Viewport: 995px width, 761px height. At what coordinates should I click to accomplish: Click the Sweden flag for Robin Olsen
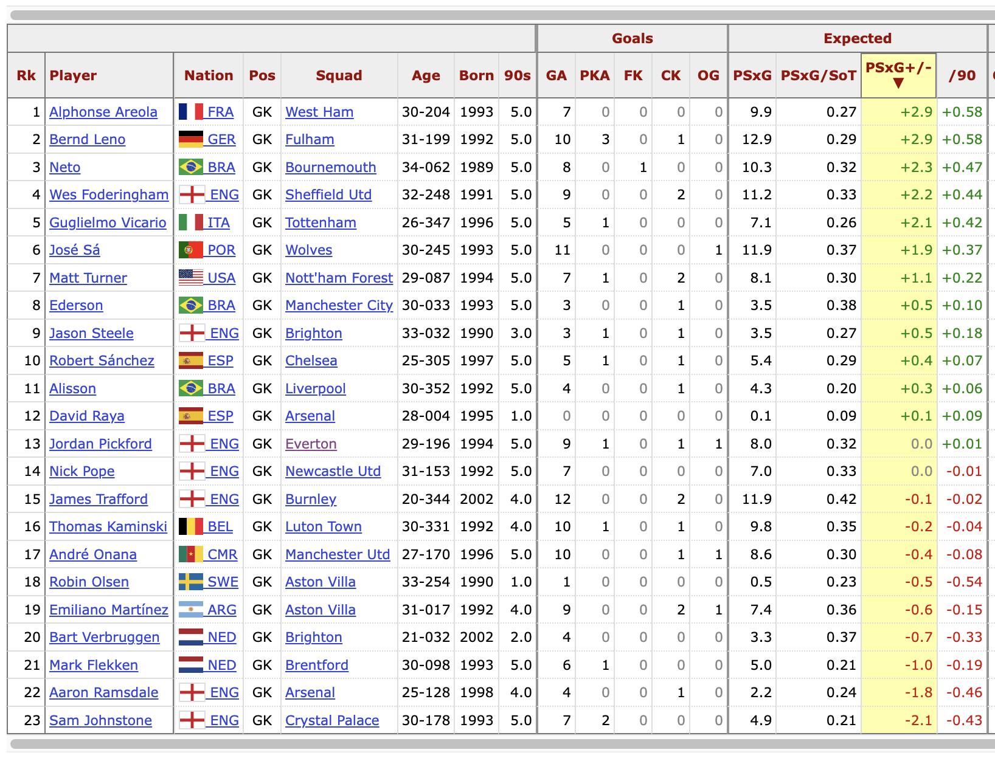191,582
